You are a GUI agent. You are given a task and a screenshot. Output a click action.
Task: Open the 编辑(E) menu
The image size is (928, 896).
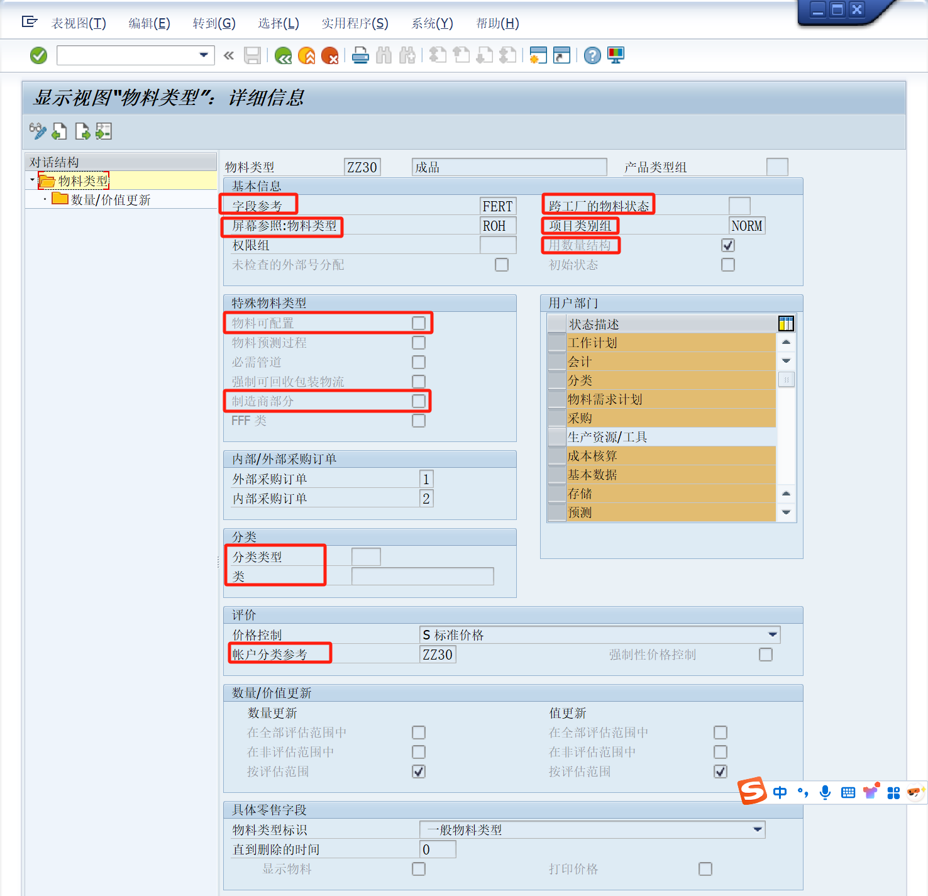click(149, 23)
